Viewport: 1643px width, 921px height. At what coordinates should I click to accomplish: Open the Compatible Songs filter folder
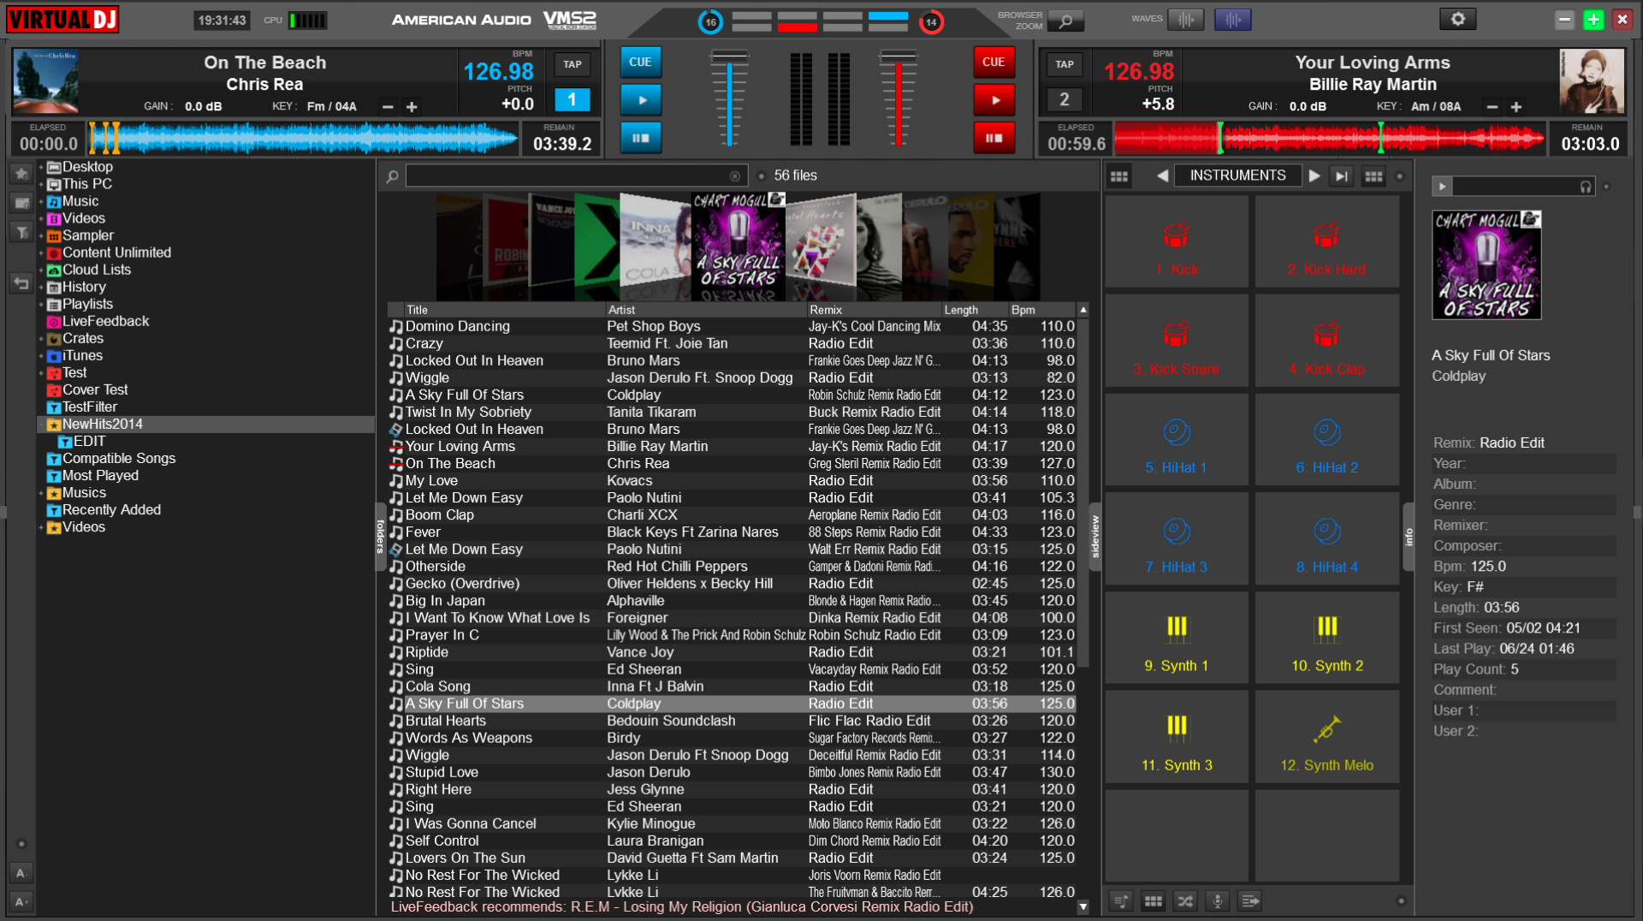click(110, 458)
